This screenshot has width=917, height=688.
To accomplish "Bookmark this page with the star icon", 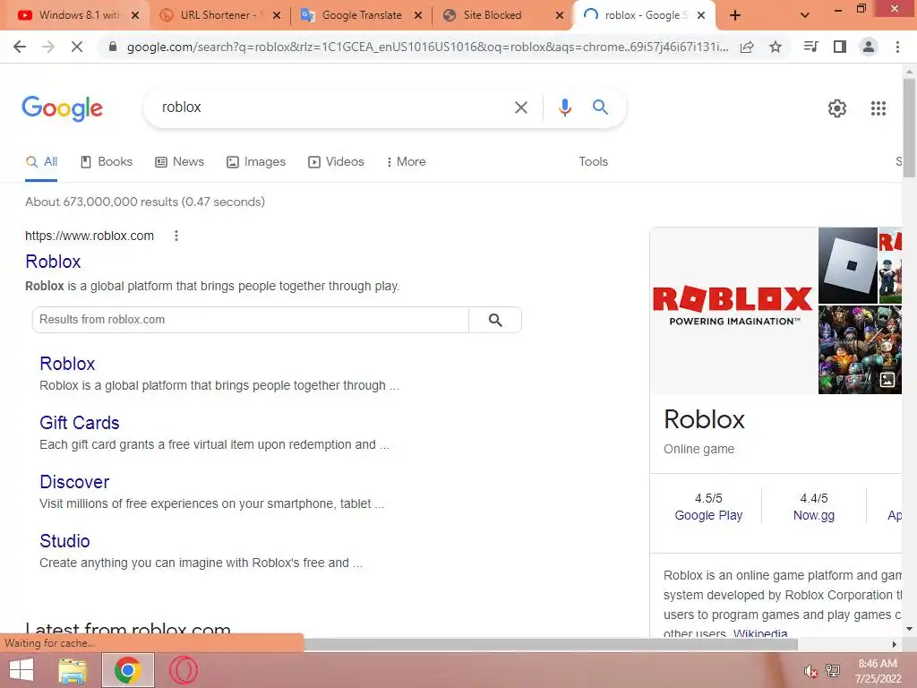I will point(776,47).
